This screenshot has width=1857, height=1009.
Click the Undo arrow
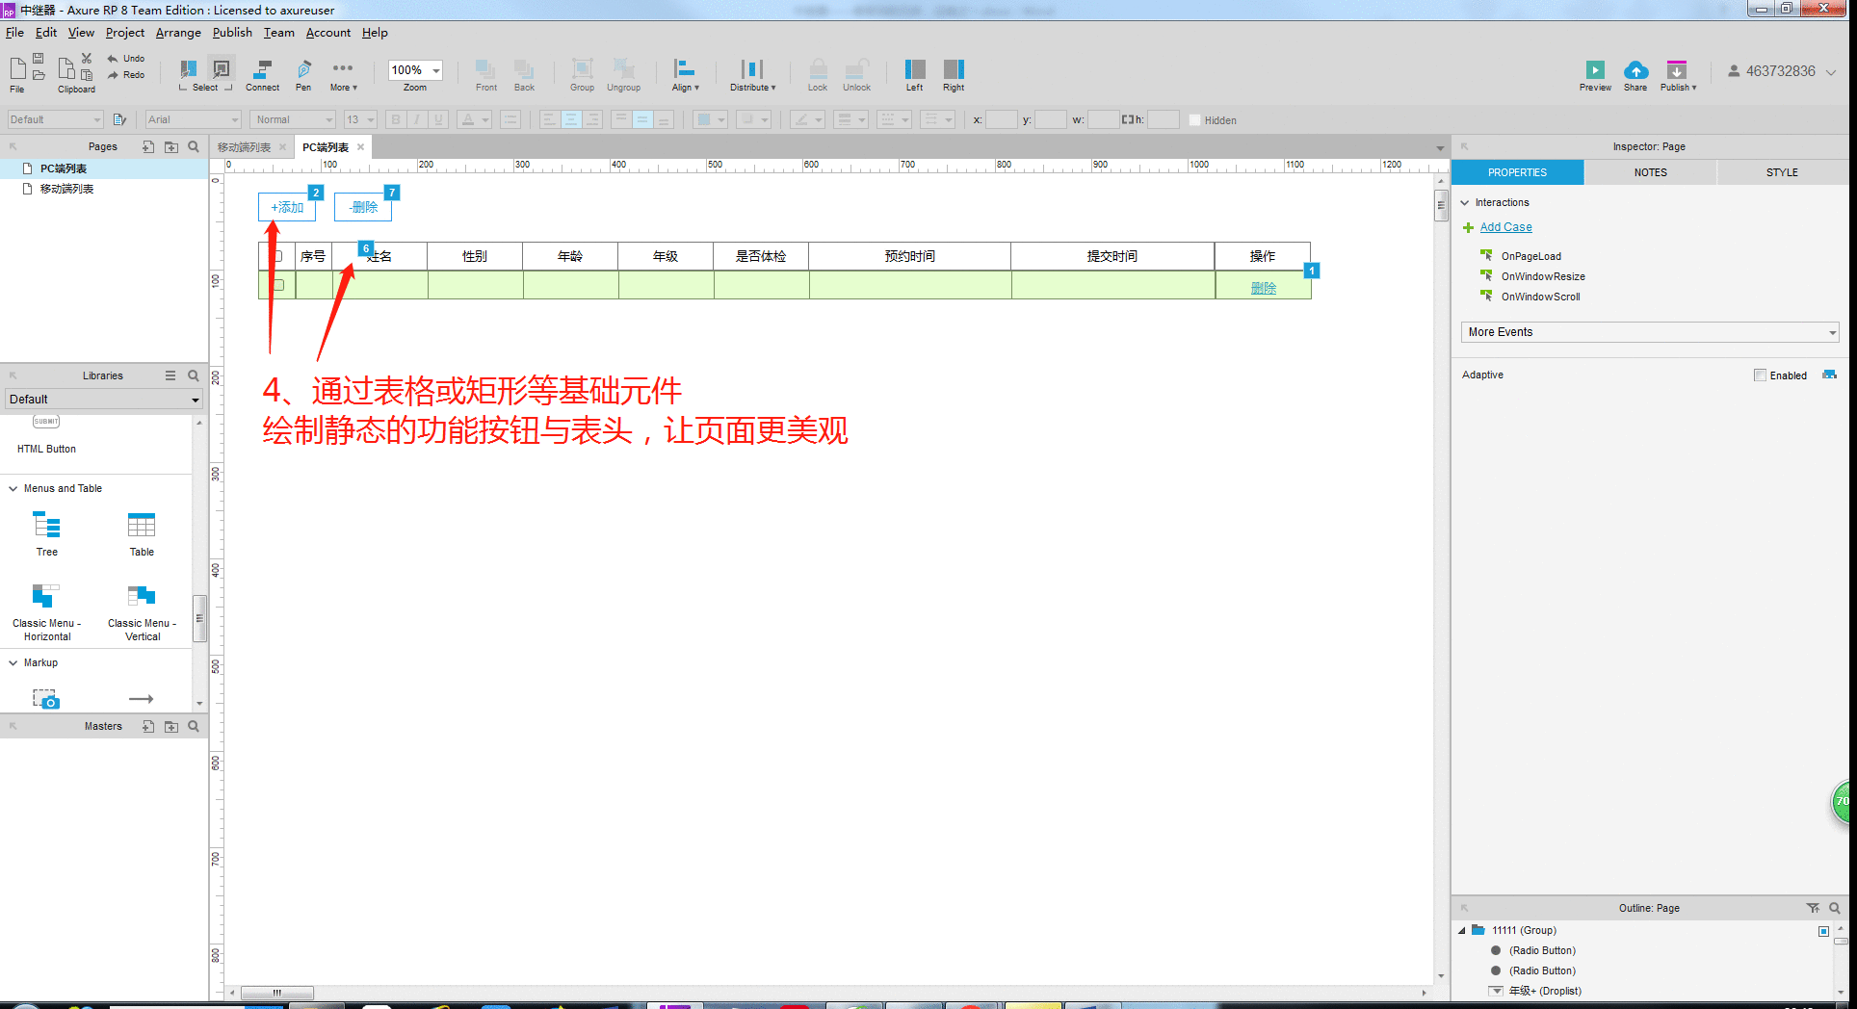113,59
